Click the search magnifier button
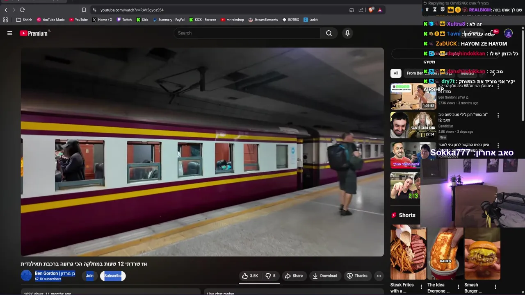Image resolution: width=525 pixels, height=295 pixels. pyautogui.click(x=329, y=33)
